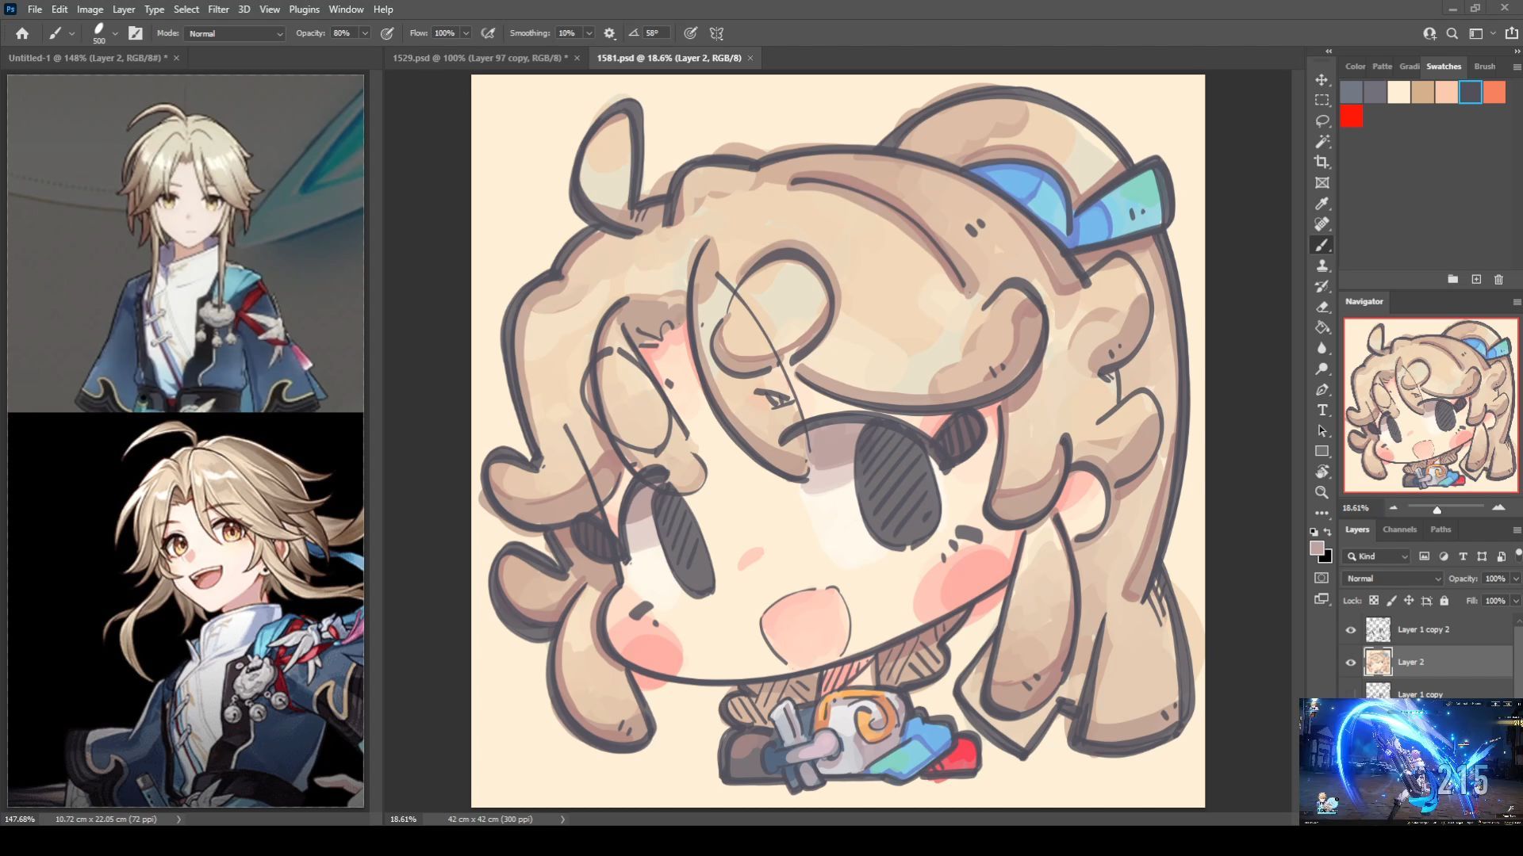Select the Rectangular Marquee tool
Image resolution: width=1523 pixels, height=856 pixels.
point(1322,101)
